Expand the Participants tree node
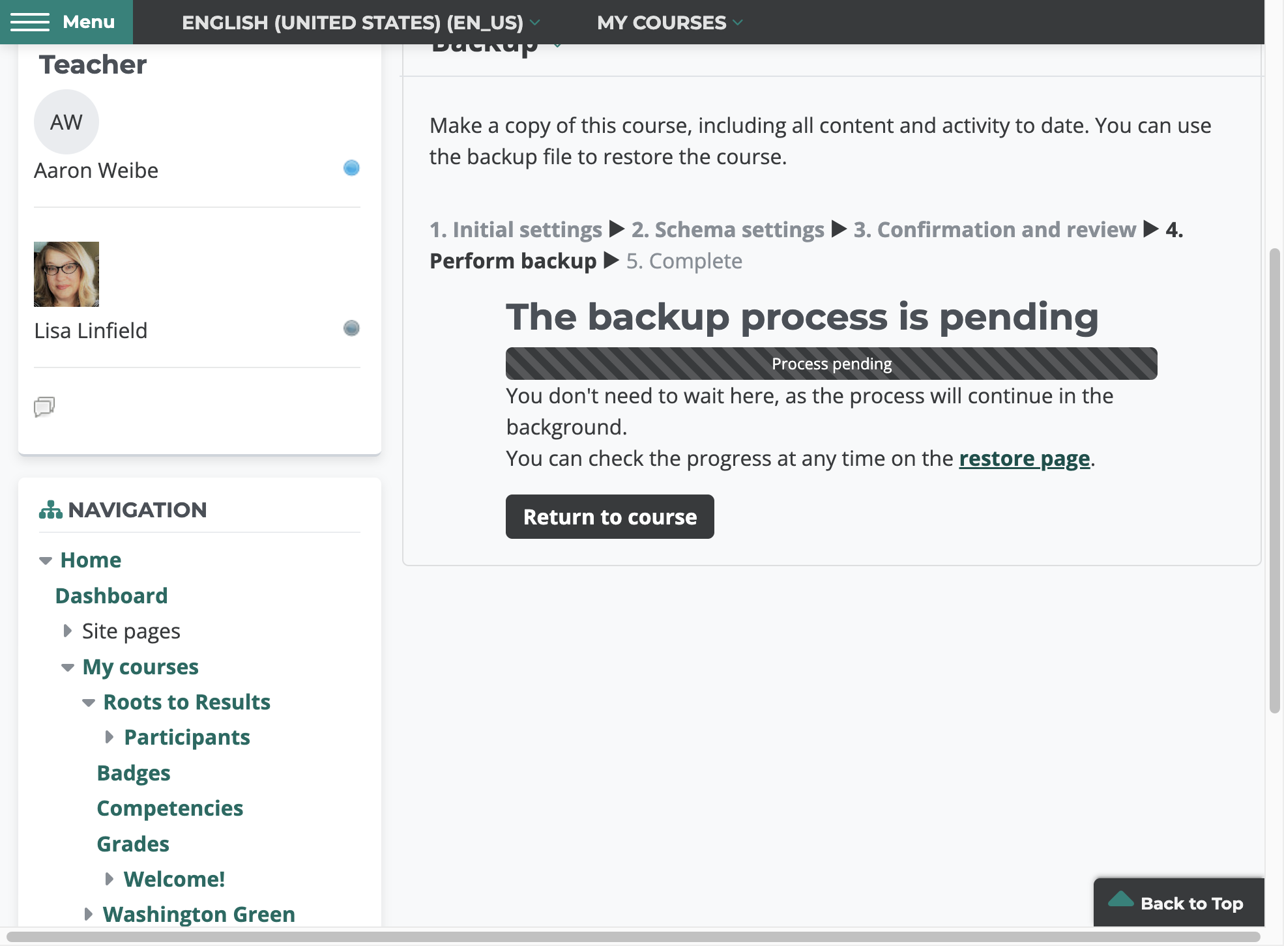1284x946 pixels. pos(109,737)
